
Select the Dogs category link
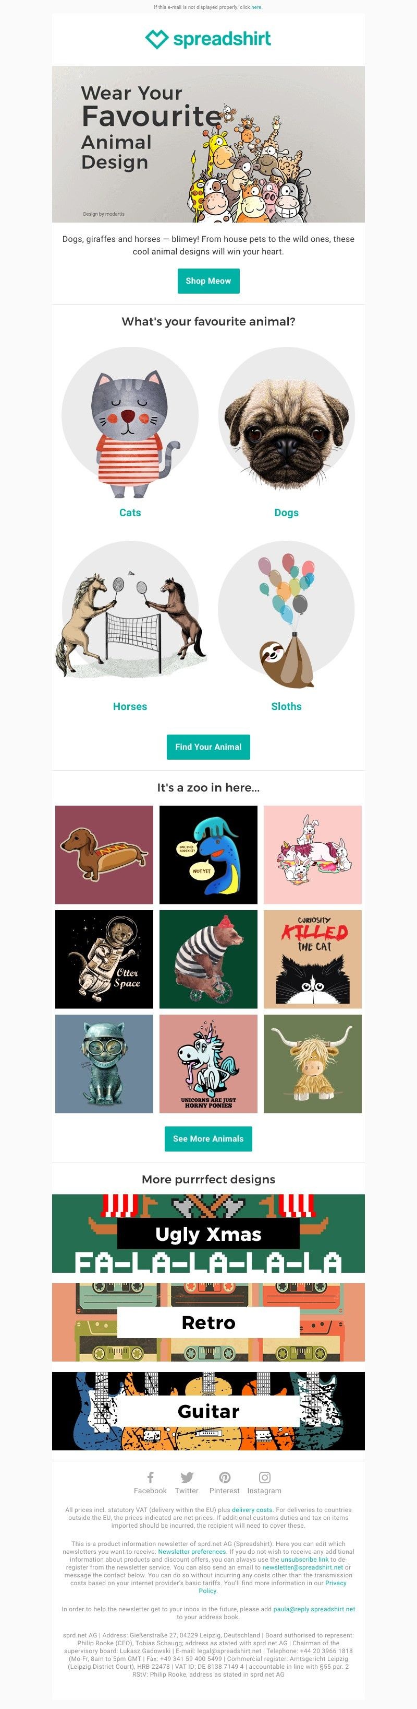click(x=286, y=512)
